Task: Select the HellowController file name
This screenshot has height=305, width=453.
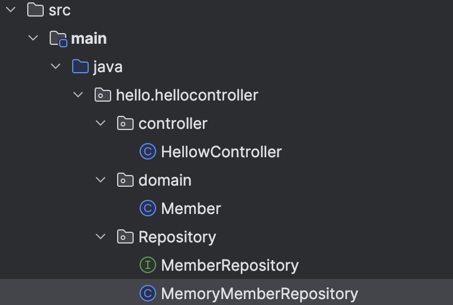Action: pyautogui.click(x=221, y=152)
